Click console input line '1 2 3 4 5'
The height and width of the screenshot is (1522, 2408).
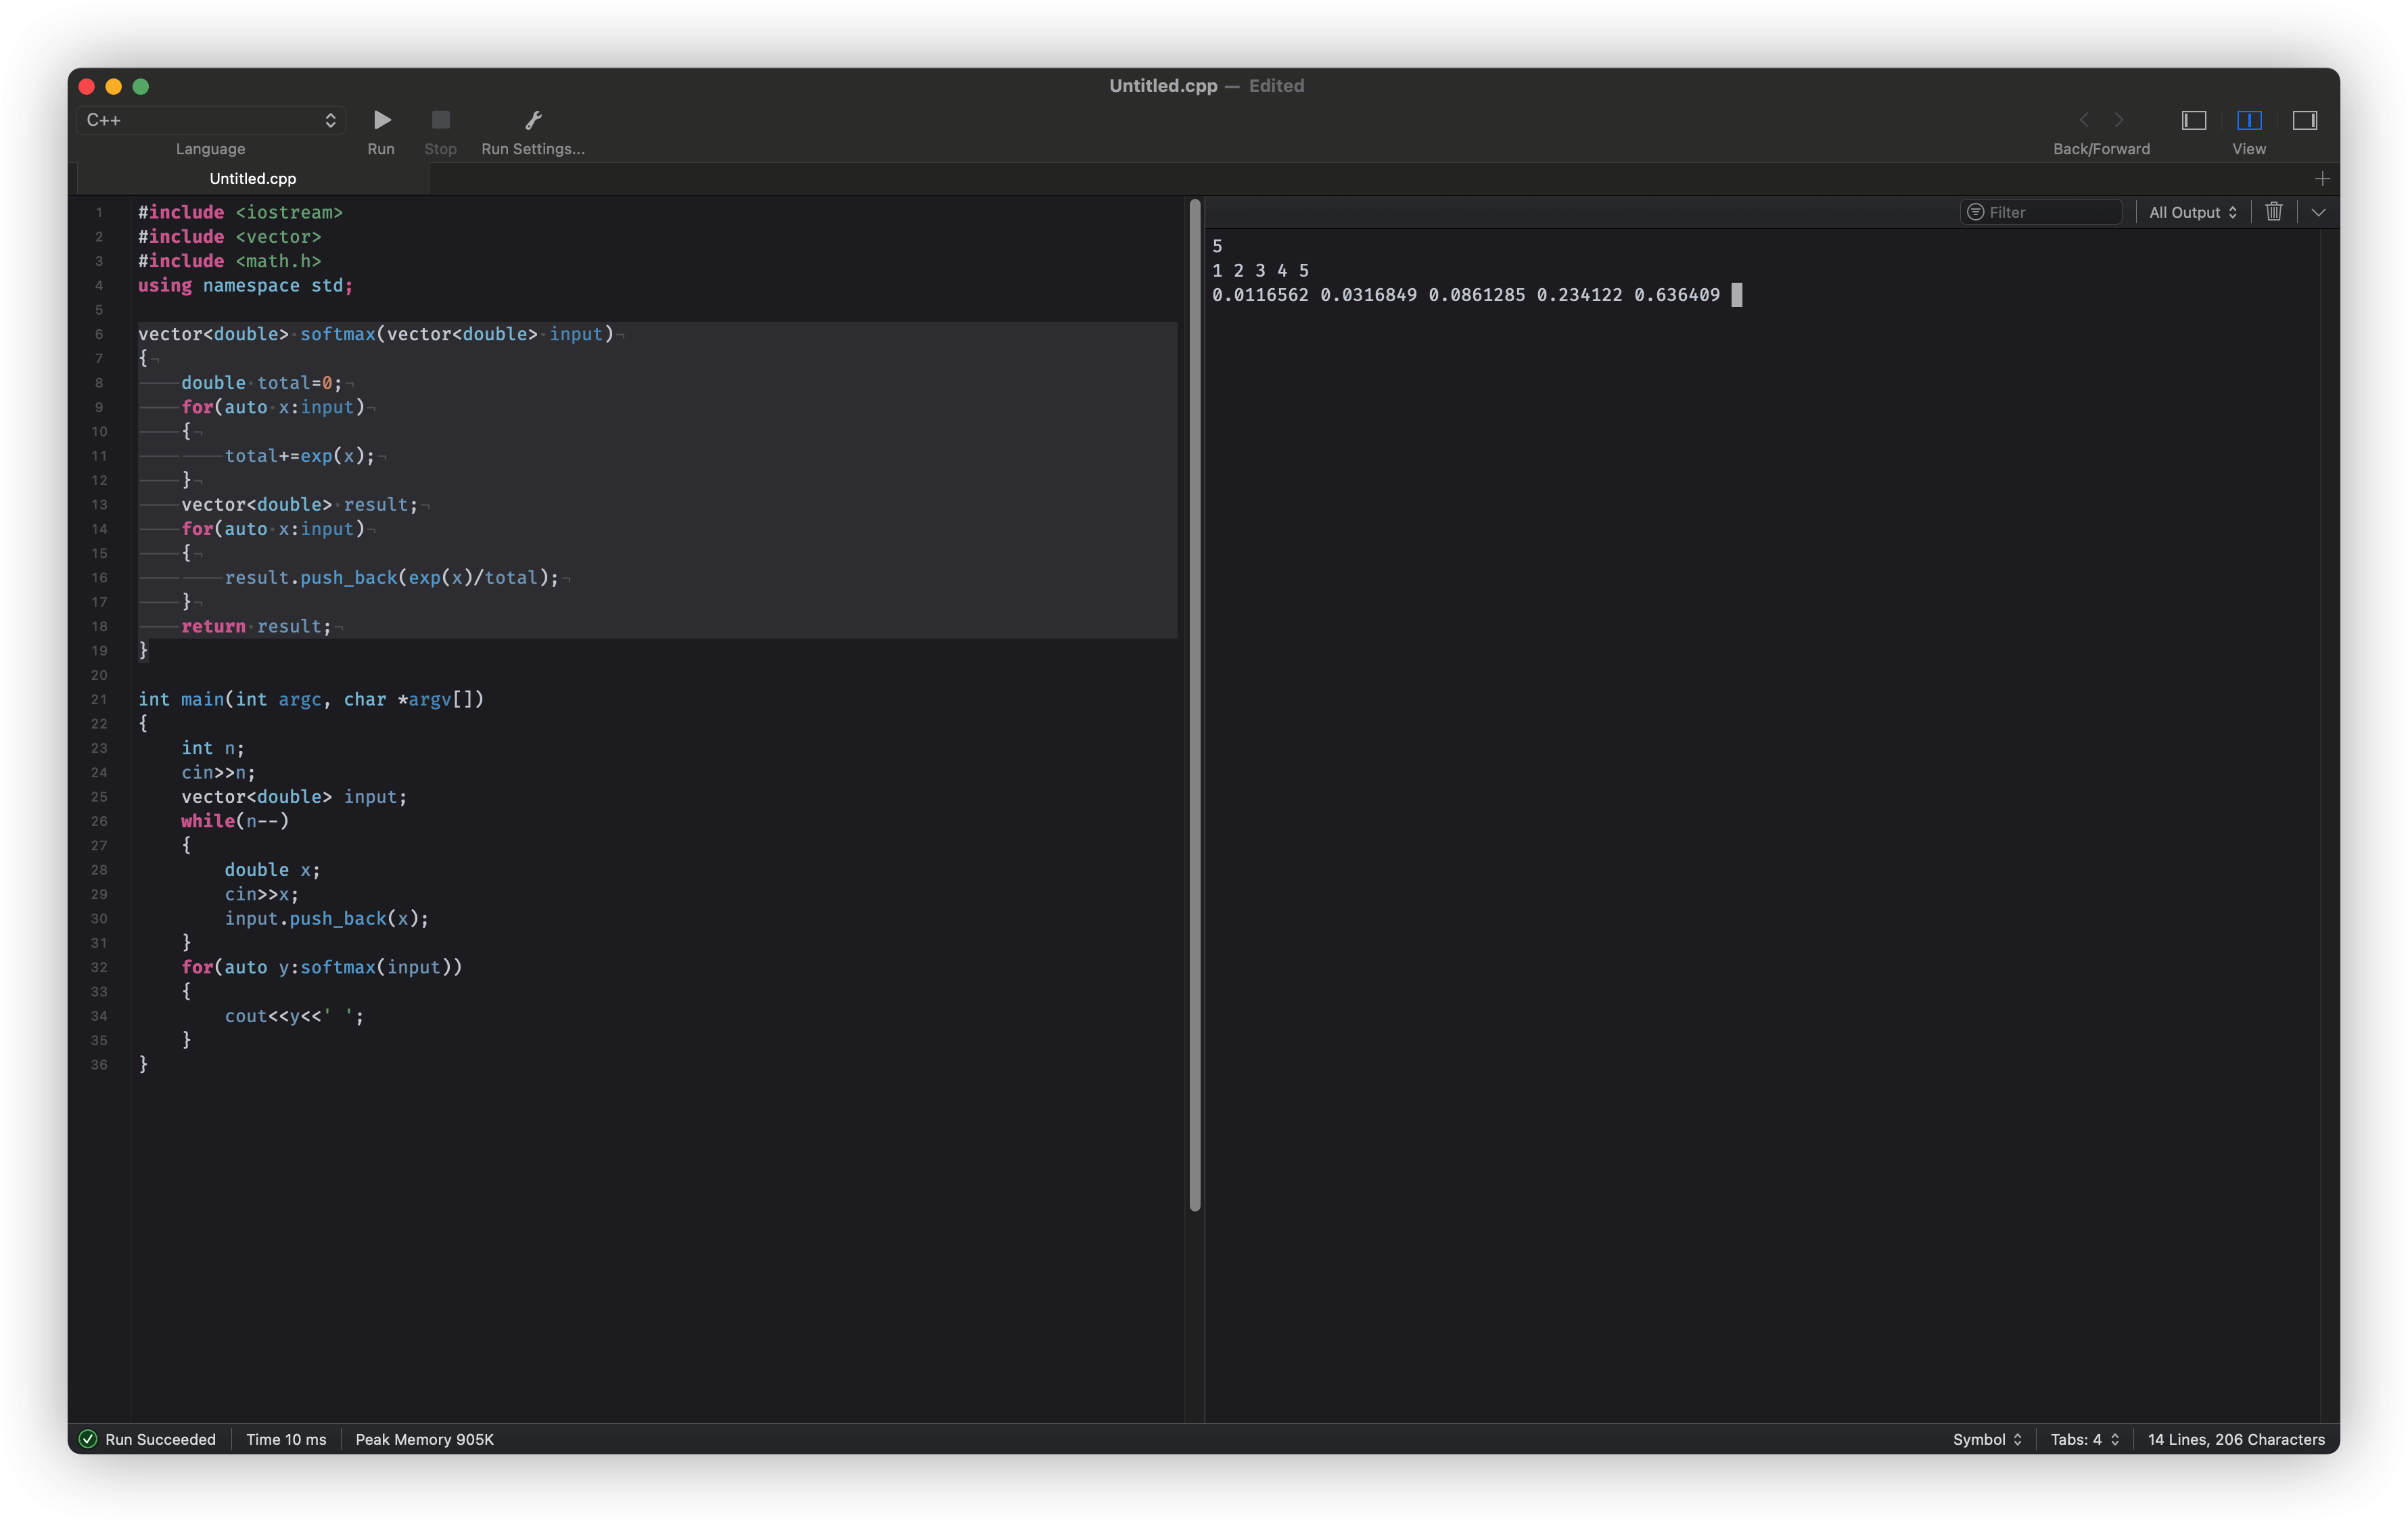click(1260, 271)
